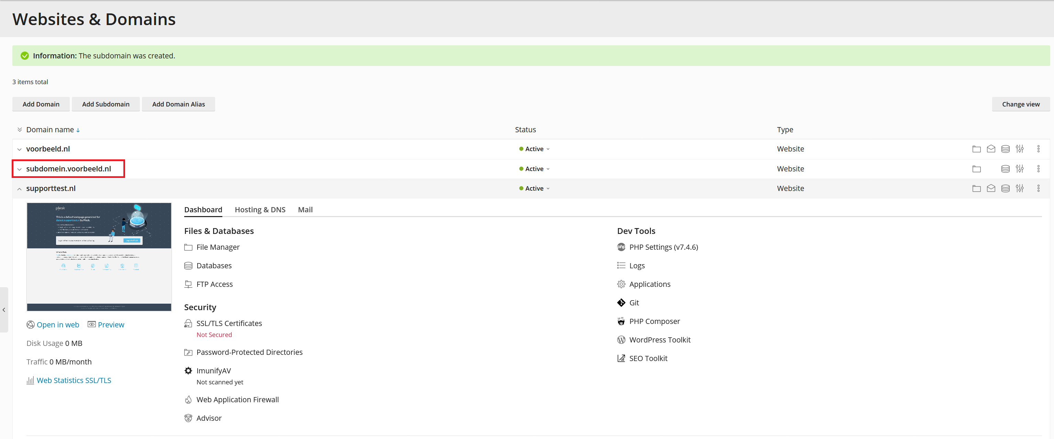Click the Status column header
Image resolution: width=1054 pixels, height=439 pixels.
525,130
